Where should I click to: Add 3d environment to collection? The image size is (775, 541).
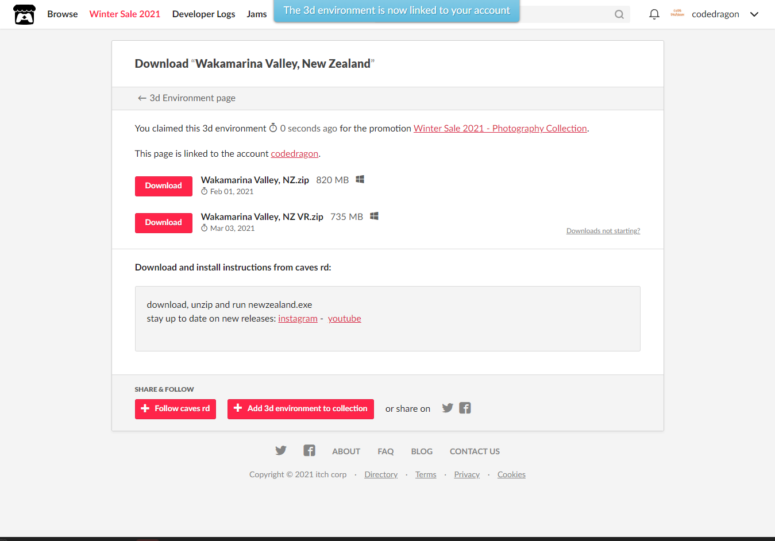(300, 409)
